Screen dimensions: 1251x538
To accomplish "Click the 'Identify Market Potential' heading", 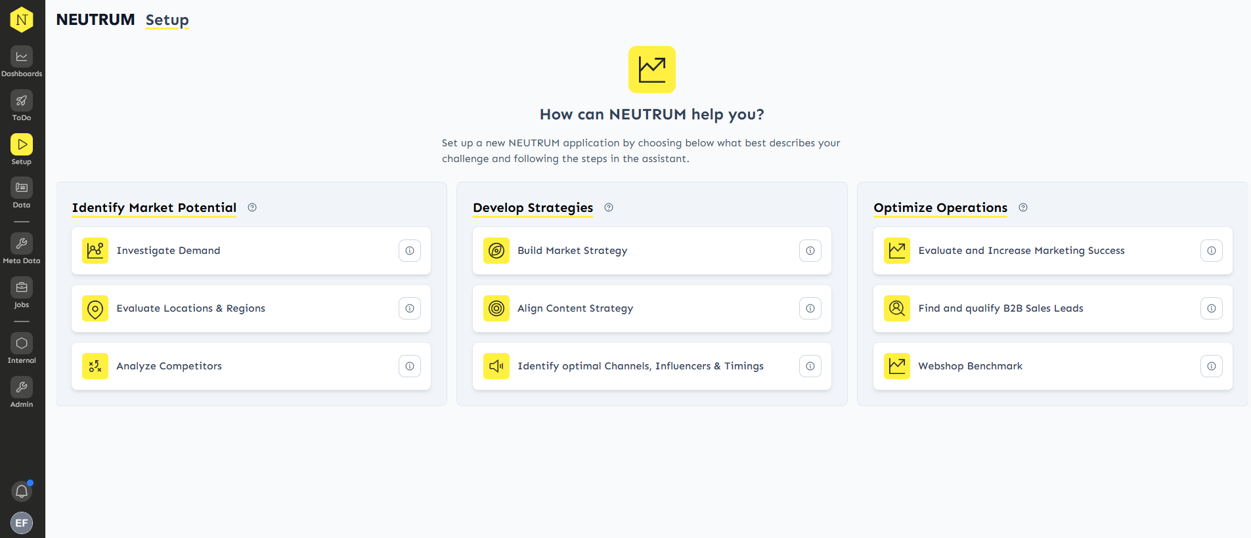I will 154,208.
